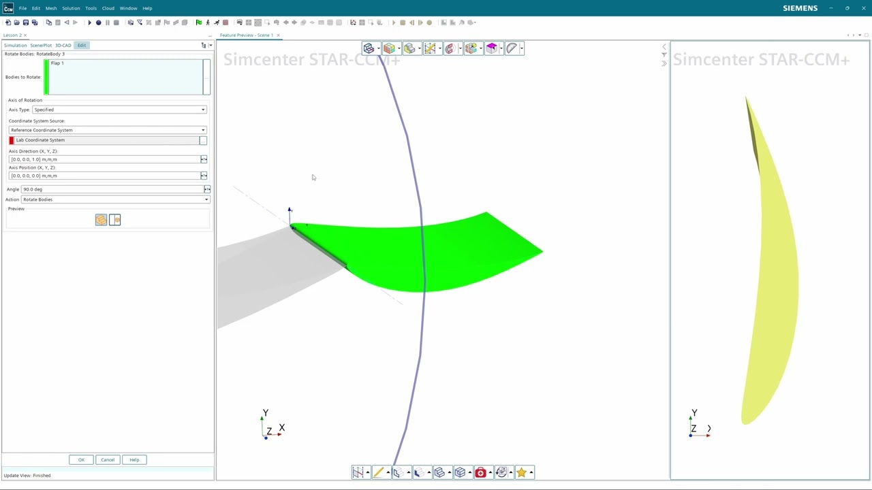Switch to the 3D-CAD tab

(63, 46)
